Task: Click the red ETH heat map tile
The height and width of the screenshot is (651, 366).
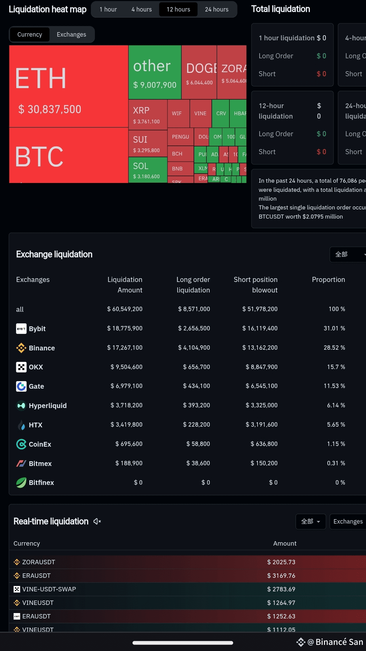Action: click(68, 86)
